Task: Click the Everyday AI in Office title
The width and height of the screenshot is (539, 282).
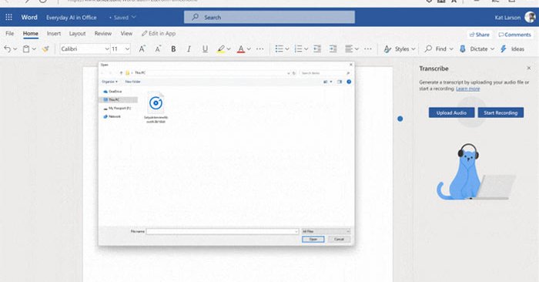Action: click(71, 17)
